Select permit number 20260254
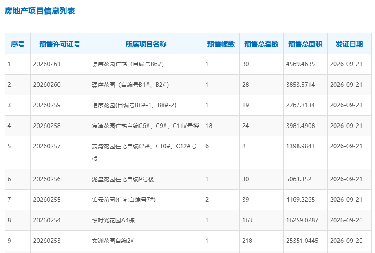Image resolution: width=375 pixels, height=253 pixels. [47, 220]
